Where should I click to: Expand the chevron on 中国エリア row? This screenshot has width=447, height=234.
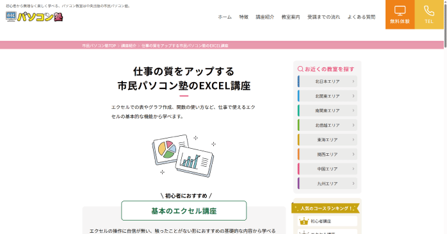[x=354, y=169]
